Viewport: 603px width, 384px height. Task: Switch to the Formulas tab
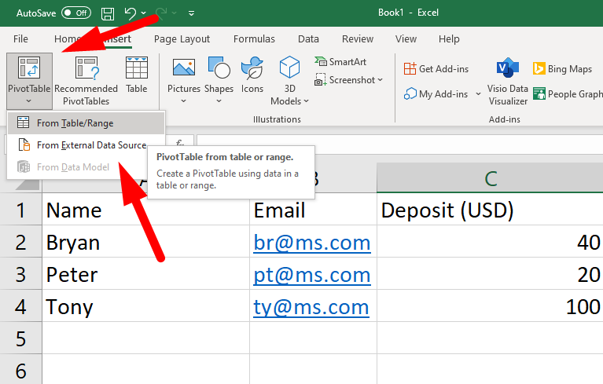coord(254,39)
